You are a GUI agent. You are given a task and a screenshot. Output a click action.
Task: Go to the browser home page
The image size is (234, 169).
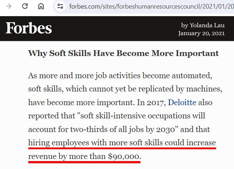coord(41,6)
